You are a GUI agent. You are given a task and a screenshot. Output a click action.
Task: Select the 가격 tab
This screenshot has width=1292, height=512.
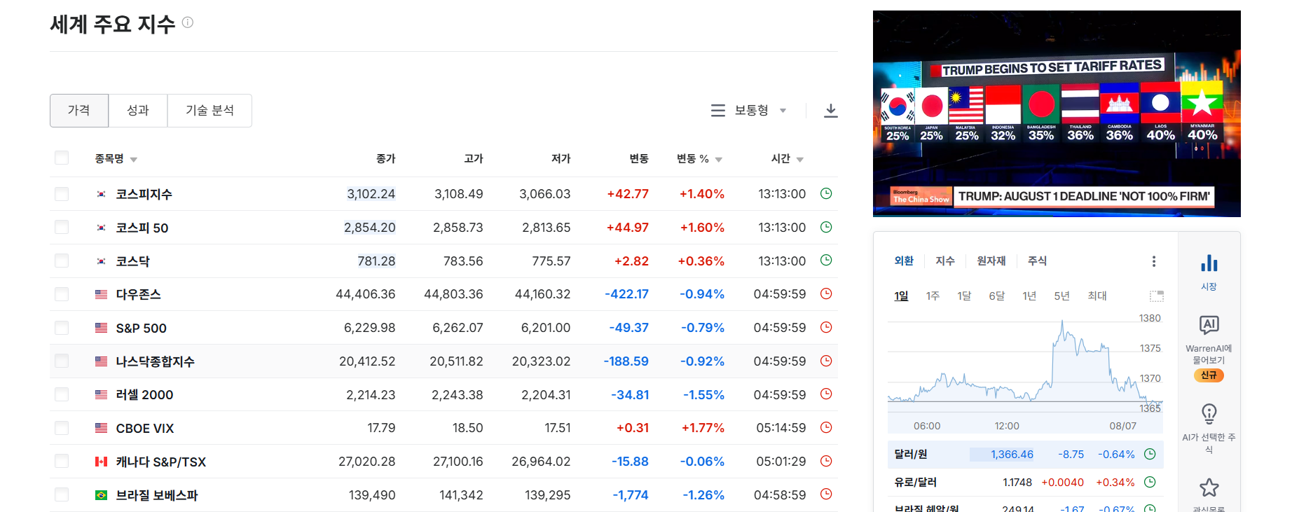tap(79, 111)
